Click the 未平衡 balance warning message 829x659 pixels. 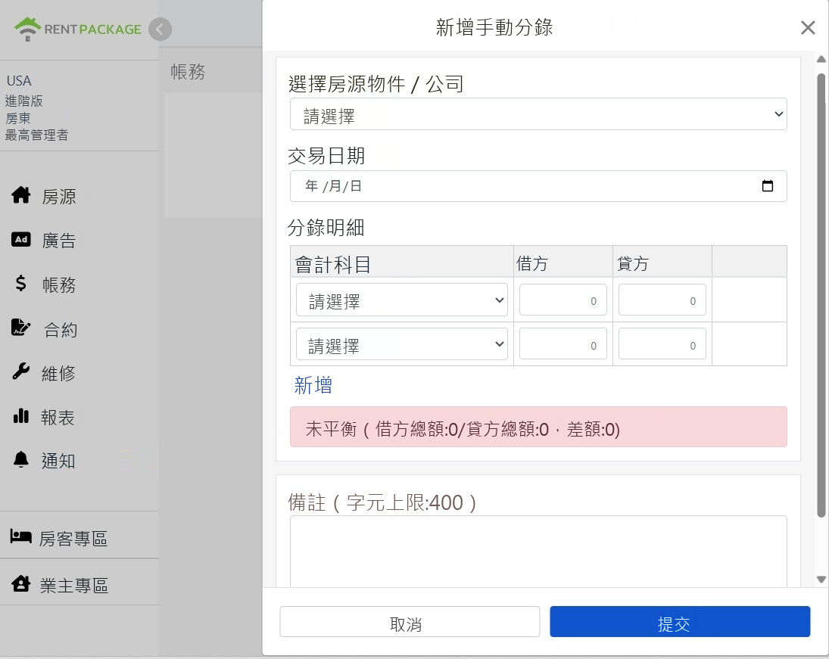[x=538, y=427]
